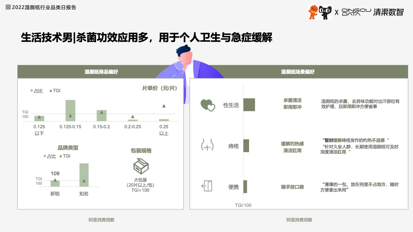Click the double hearts icon beside 性生活
The height and width of the screenshot is (232, 413).
tap(208, 105)
